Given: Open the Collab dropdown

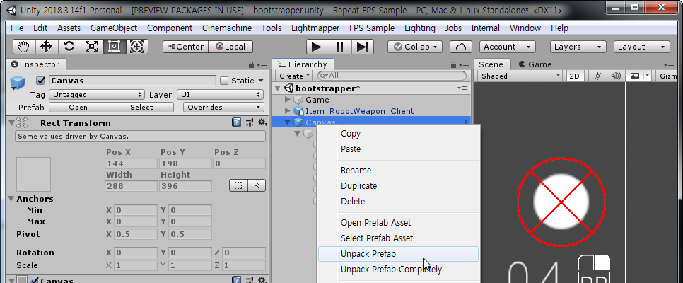Looking at the screenshot, I should [415, 47].
